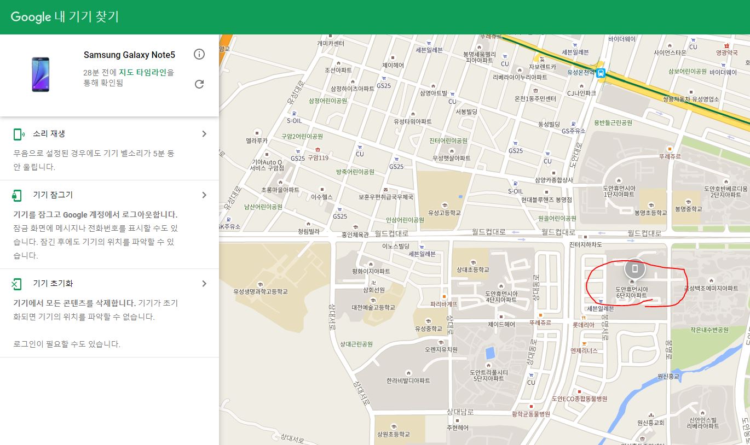Click the 평화이지아파트 label
The height and width of the screenshot is (445, 750).
(x=371, y=271)
